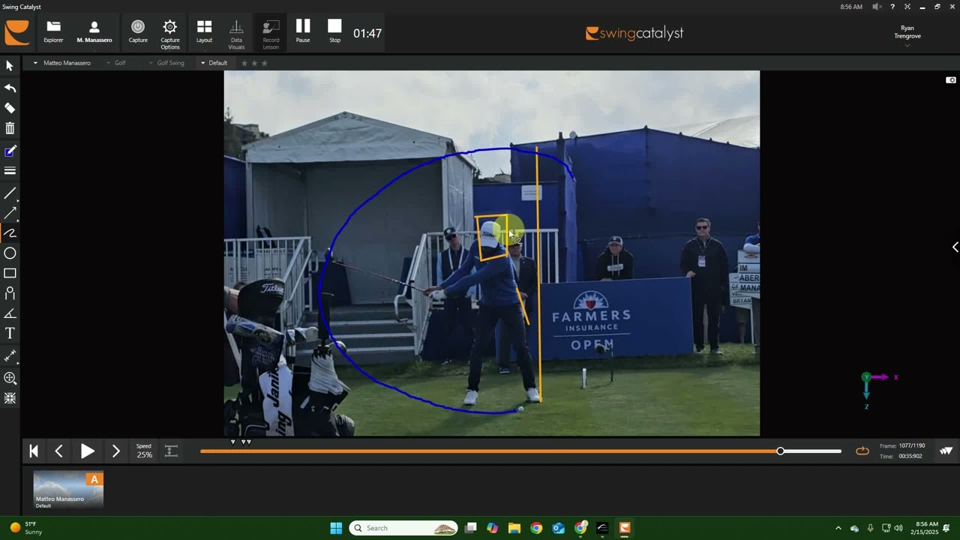Open Chrome from the taskbar

(x=536, y=528)
